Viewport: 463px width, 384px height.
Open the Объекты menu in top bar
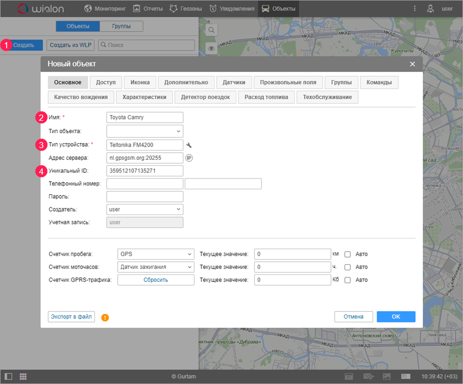pos(278,9)
